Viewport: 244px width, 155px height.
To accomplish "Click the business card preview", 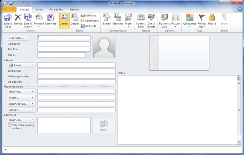I will click(x=180, y=53).
